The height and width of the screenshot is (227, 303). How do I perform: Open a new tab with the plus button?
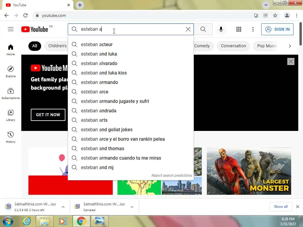[80, 5]
